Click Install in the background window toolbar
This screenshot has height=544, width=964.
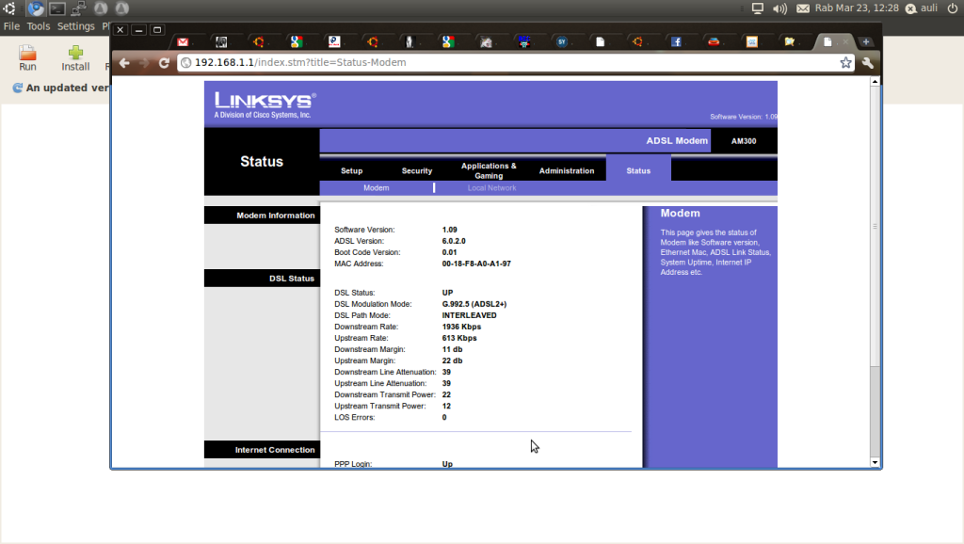(x=75, y=57)
